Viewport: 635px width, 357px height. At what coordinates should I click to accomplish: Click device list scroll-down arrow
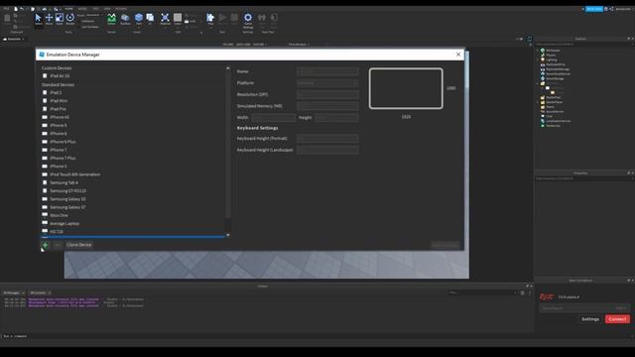(x=227, y=235)
